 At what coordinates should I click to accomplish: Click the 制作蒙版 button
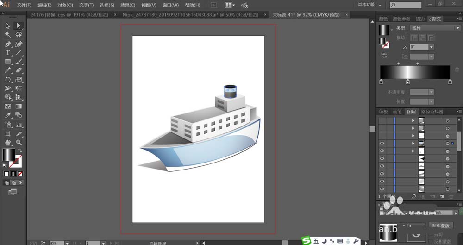tap(441, 226)
